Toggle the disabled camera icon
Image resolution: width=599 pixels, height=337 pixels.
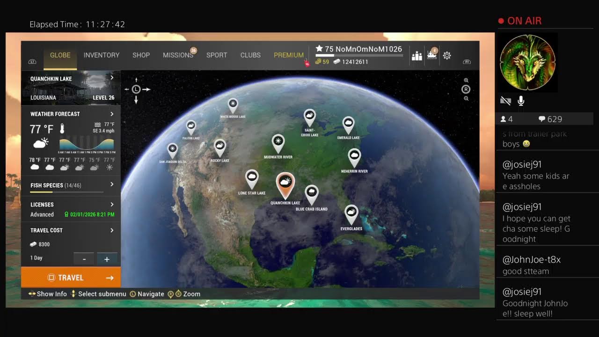505,101
